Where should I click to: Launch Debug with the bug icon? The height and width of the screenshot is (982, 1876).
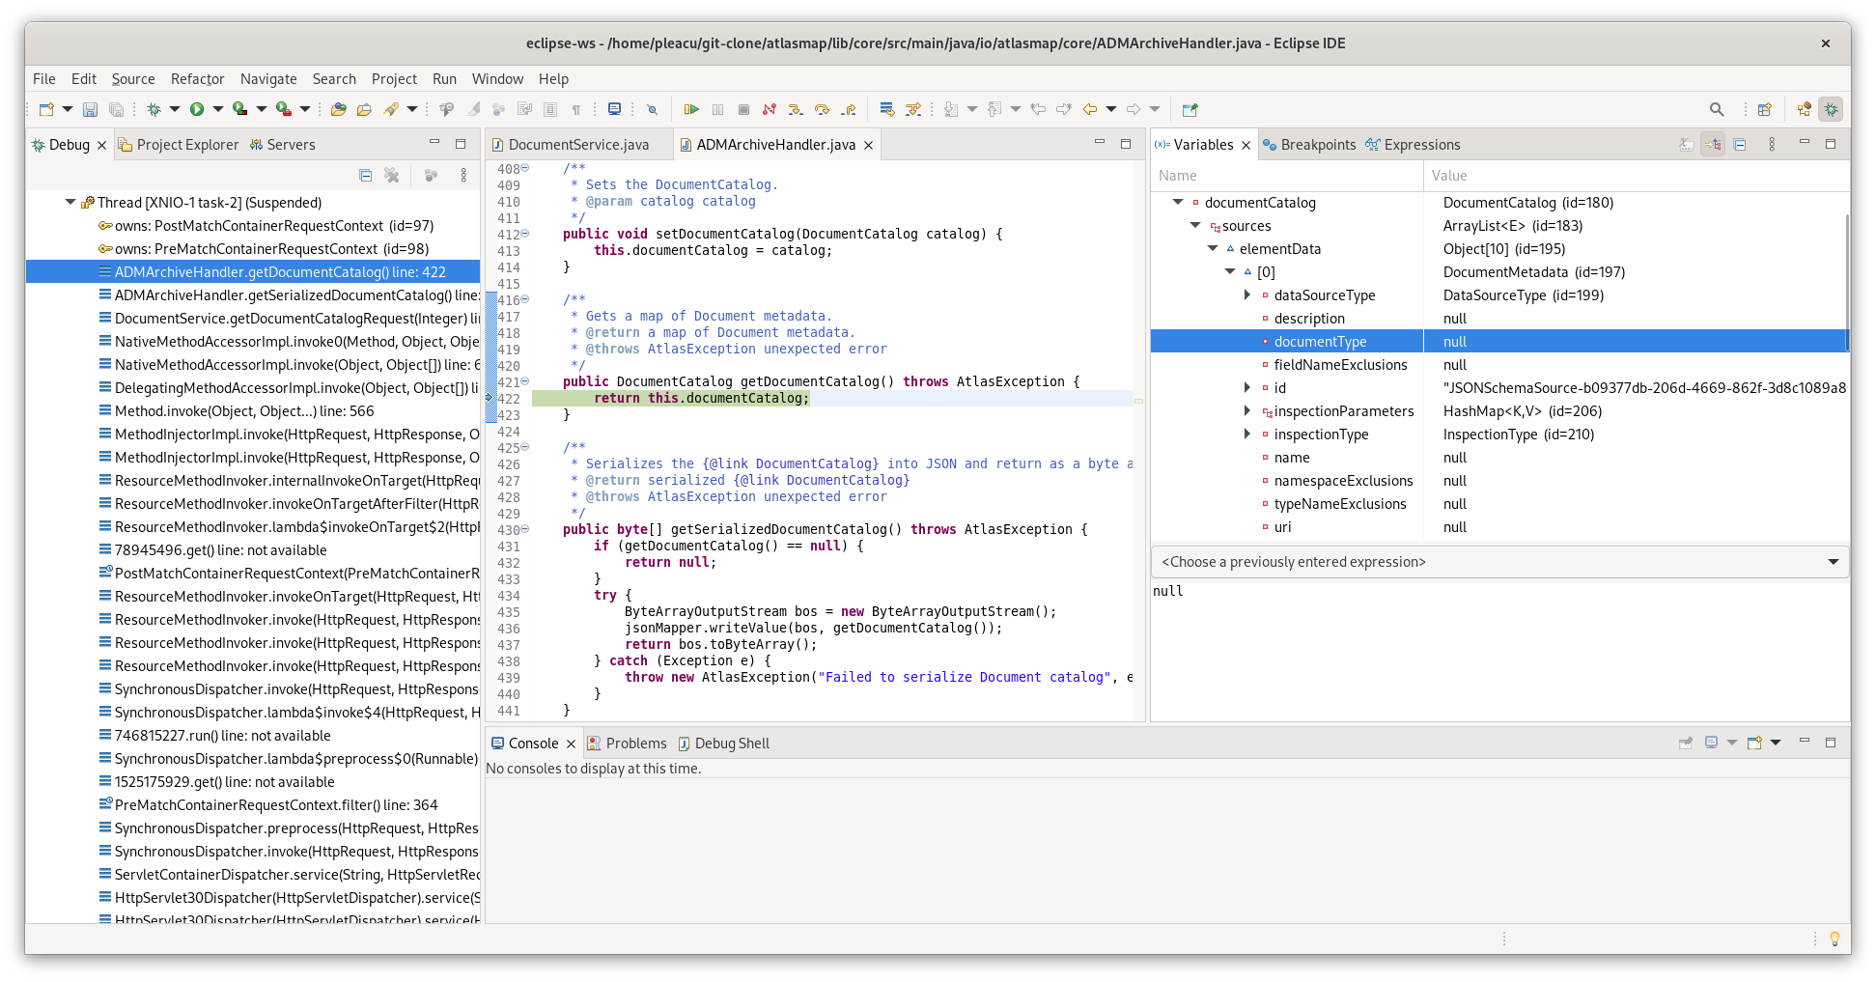click(x=154, y=109)
